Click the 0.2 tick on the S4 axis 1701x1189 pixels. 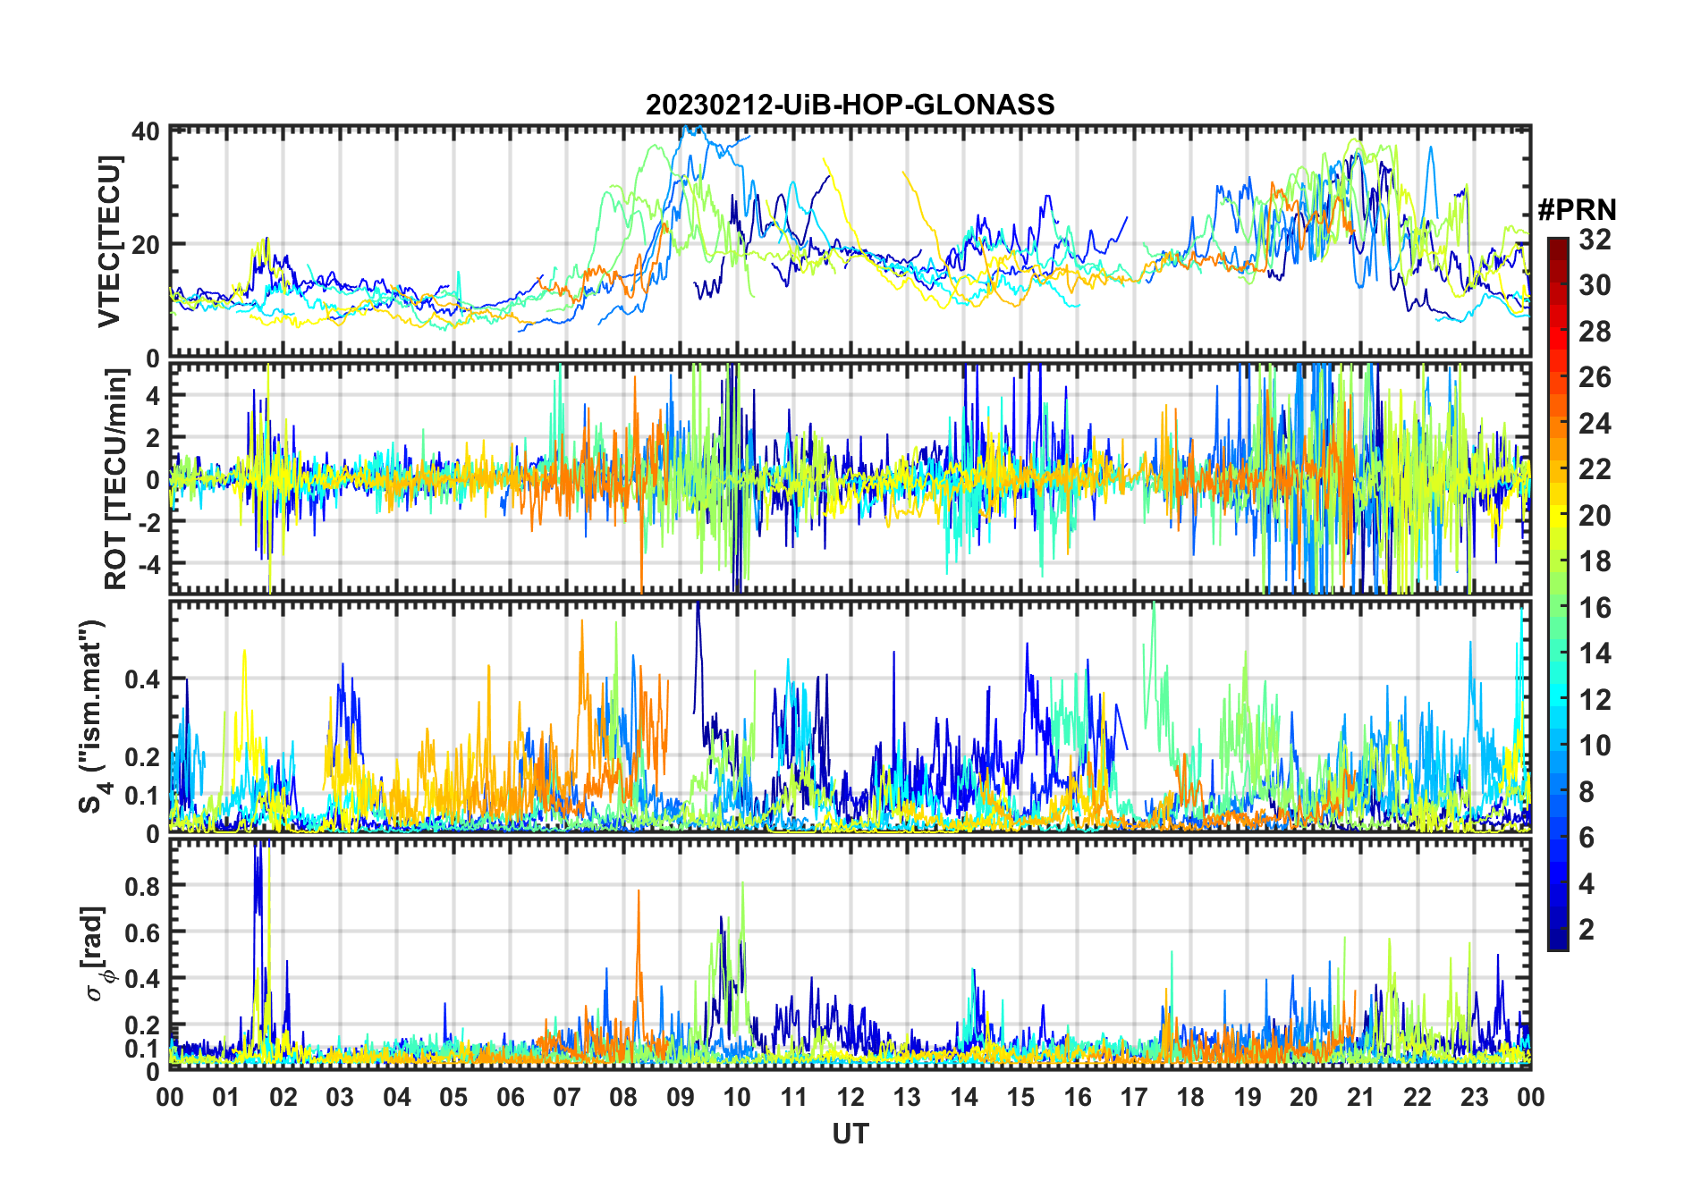(x=143, y=756)
